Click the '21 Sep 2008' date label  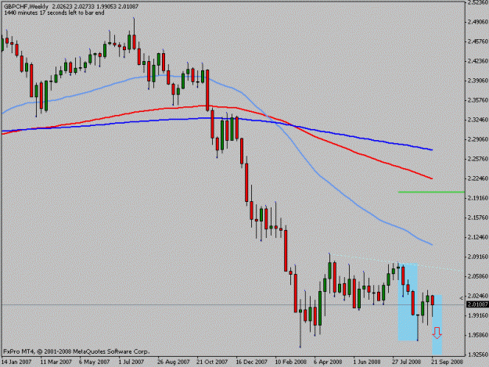click(447, 362)
